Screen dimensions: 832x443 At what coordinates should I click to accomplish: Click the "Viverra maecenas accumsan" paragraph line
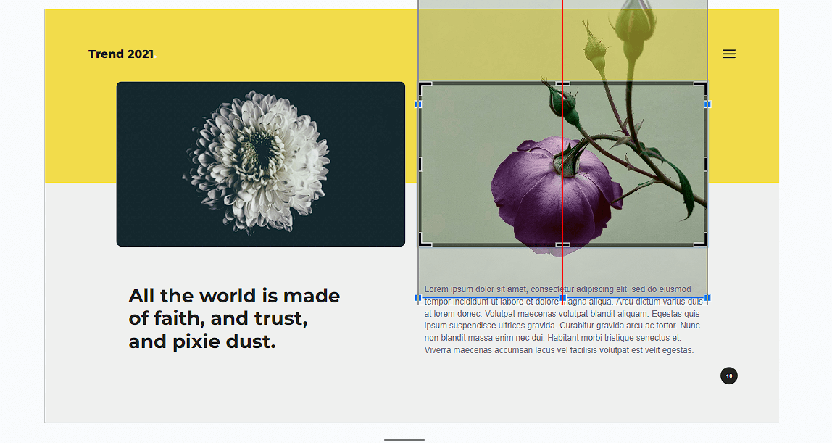tap(559, 350)
